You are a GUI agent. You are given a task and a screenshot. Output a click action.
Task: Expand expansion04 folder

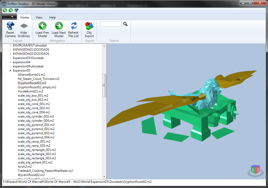[10, 62]
